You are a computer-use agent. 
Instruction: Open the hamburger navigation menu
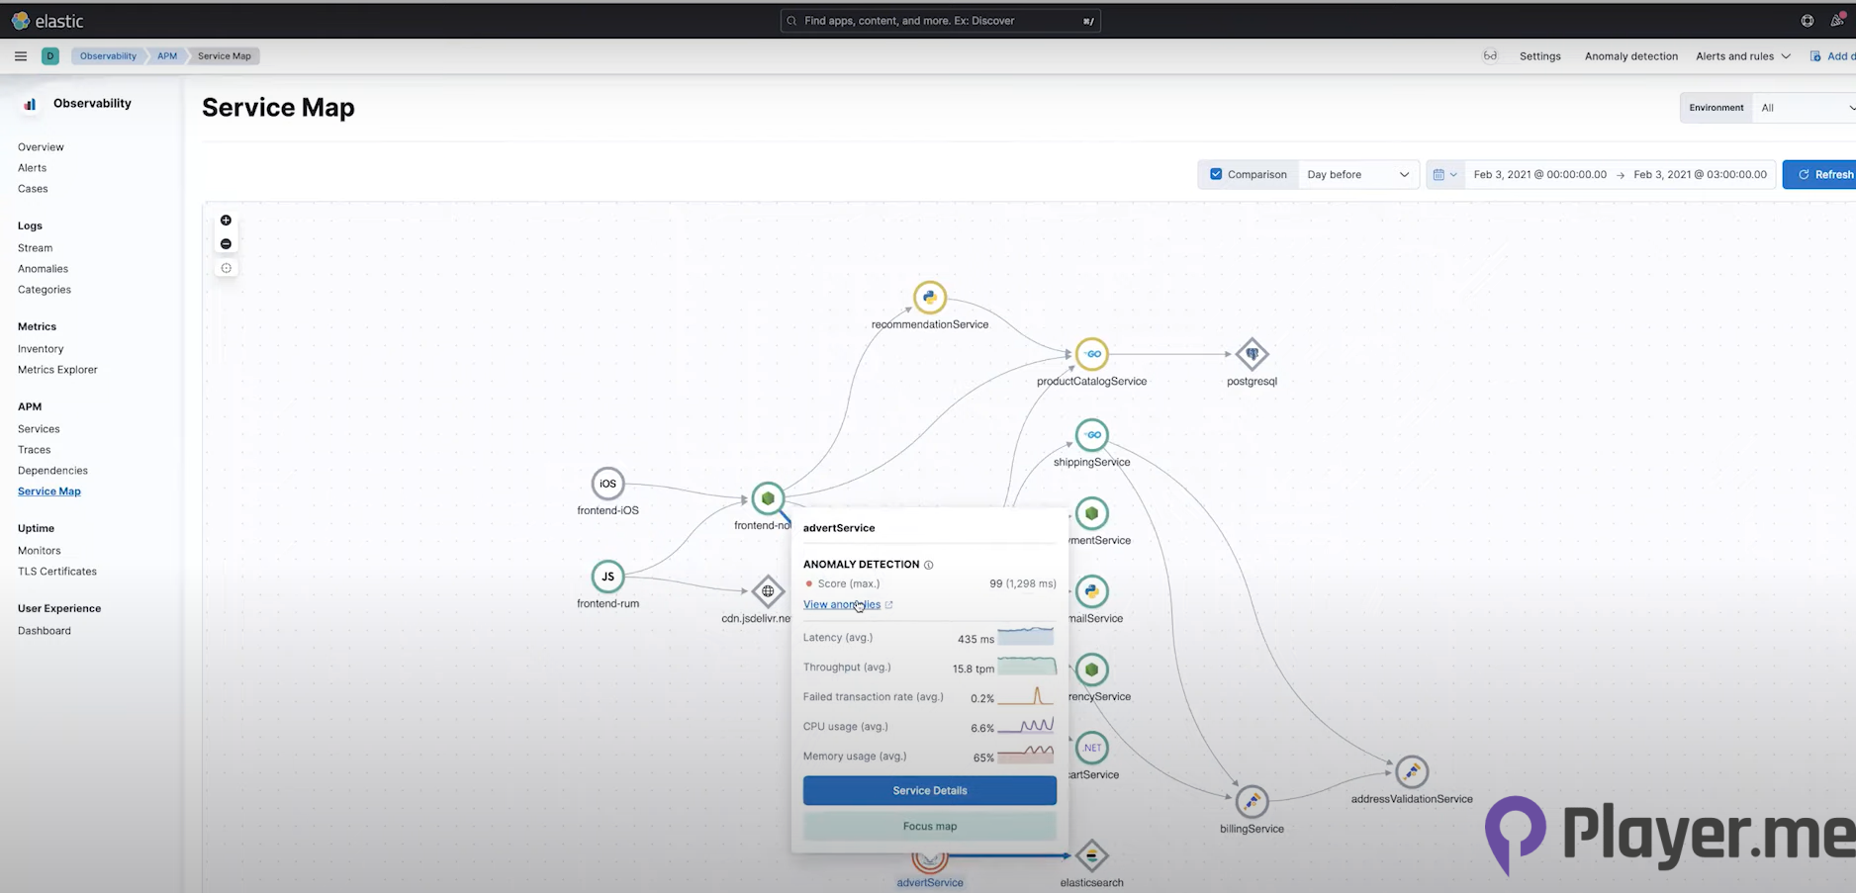pyautogui.click(x=21, y=56)
